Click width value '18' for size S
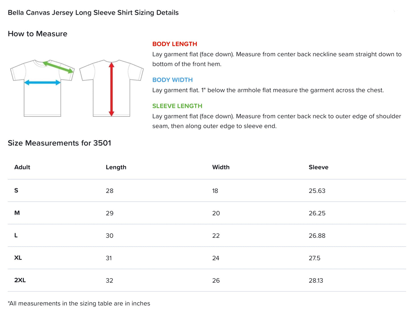This screenshot has height=312, width=411. [x=215, y=191]
